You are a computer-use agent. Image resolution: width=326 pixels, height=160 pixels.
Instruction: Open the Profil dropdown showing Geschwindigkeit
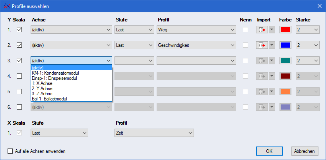[196, 45]
